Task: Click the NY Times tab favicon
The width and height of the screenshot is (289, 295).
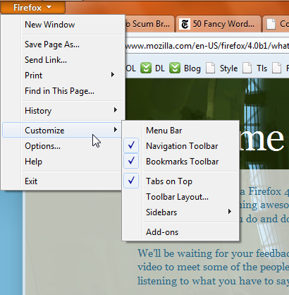Action: point(185,24)
